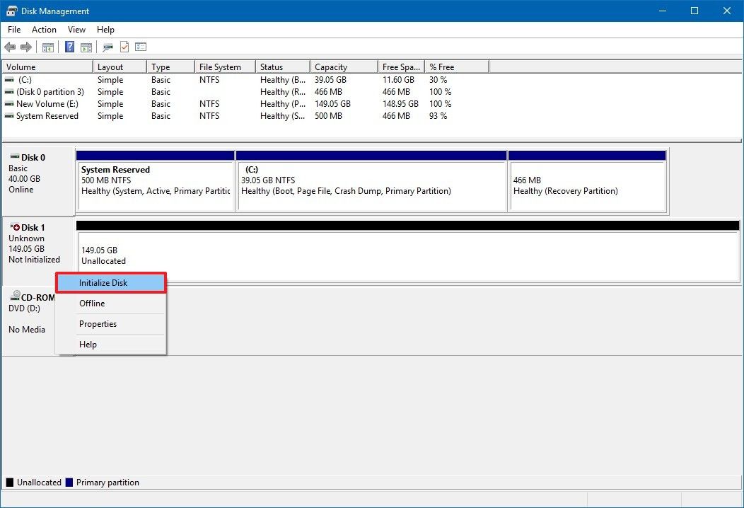This screenshot has width=744, height=508.
Task: Open the View menu
Action: coord(76,30)
